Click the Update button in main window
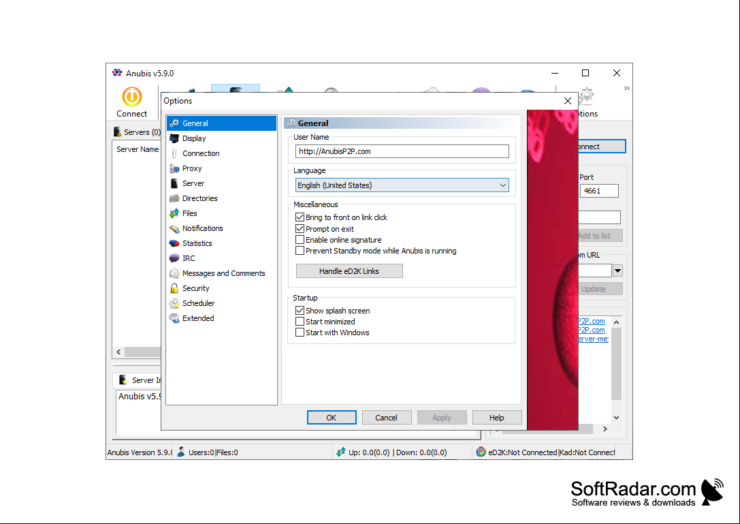 [x=600, y=289]
